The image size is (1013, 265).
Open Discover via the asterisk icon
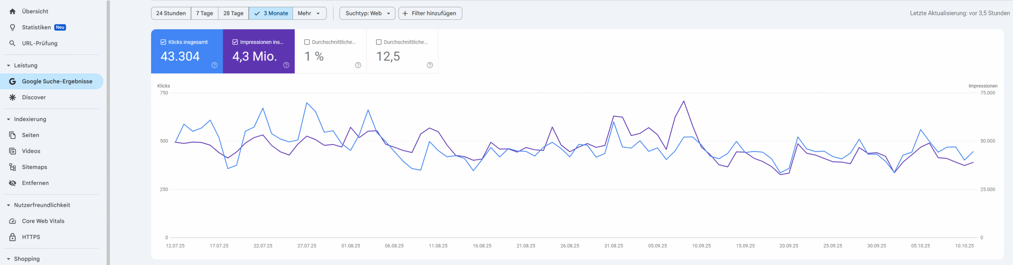[12, 97]
